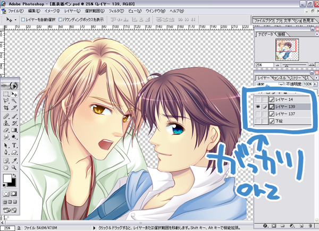Select the Zoom tool in toolbox
This screenshot has height=231, width=319.
(14, 168)
